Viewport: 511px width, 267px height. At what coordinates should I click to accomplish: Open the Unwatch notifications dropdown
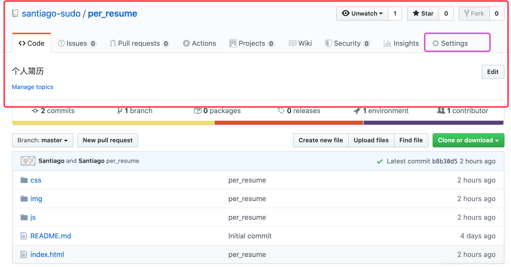[362, 14]
